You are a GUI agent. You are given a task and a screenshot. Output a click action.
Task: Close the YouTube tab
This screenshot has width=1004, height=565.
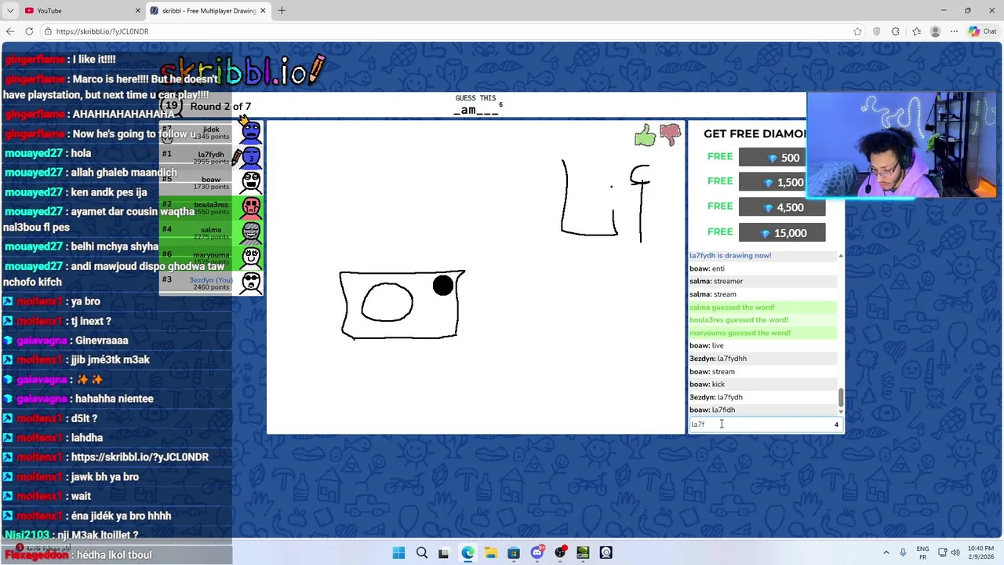coord(138,10)
